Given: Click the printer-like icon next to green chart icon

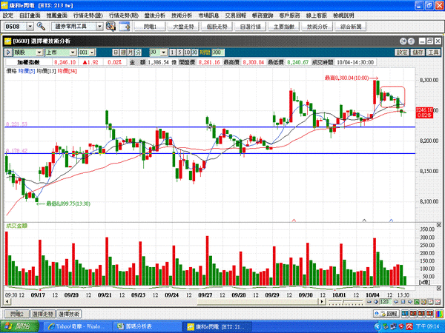Looking at the screenshot, I should tap(423, 302).
